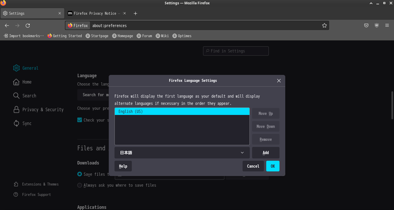The image size is (394, 210).
Task: Open the Home settings category label
Action: (27, 82)
